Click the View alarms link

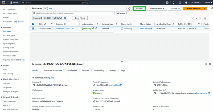(x=145, y=28)
